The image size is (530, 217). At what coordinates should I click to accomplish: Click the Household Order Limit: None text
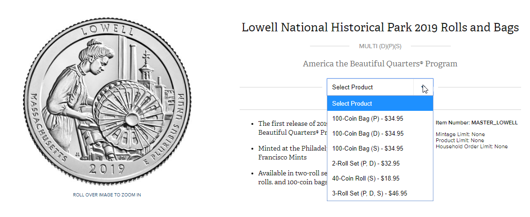tap(471, 146)
